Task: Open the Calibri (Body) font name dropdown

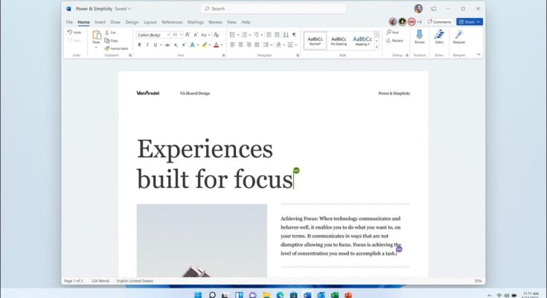Action: pyautogui.click(x=152, y=34)
